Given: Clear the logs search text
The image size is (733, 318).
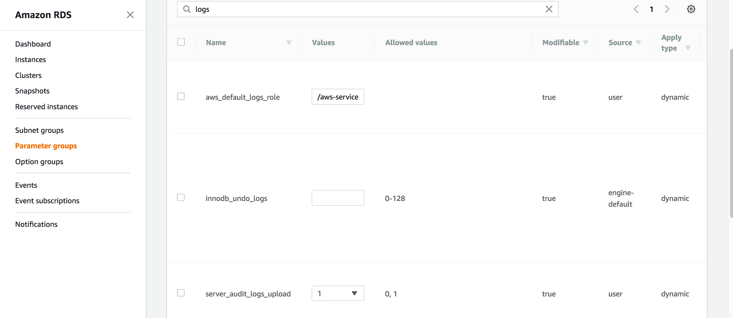Looking at the screenshot, I should pyautogui.click(x=549, y=9).
